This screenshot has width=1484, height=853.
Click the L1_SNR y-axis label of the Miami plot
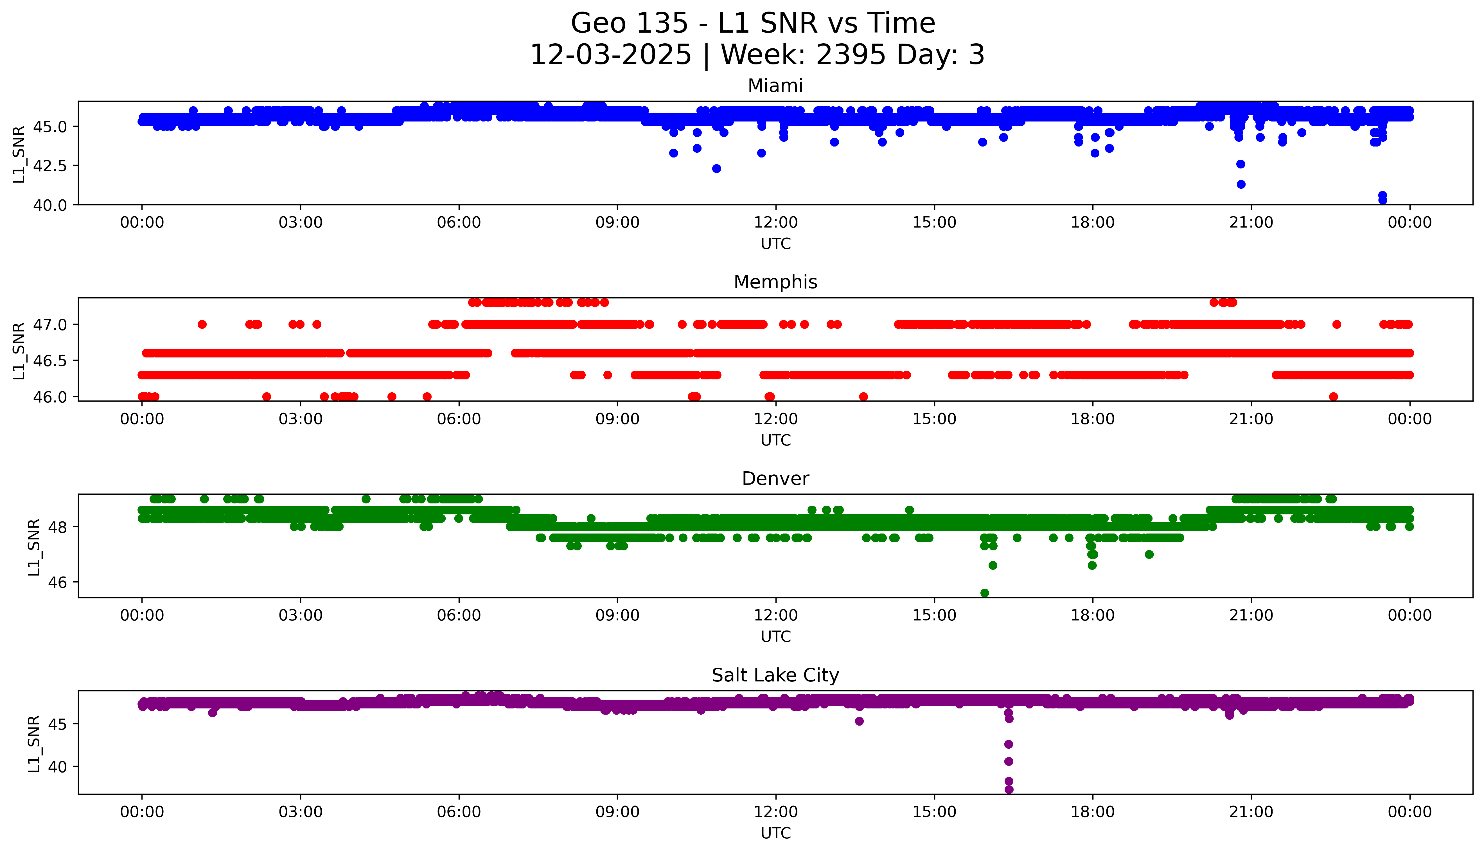click(x=19, y=154)
